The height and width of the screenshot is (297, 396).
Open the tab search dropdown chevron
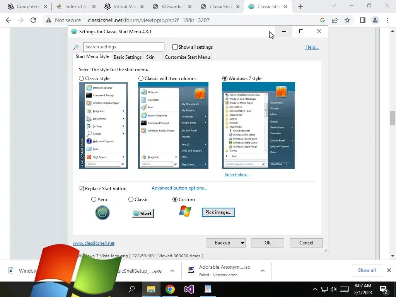[x=334, y=5]
